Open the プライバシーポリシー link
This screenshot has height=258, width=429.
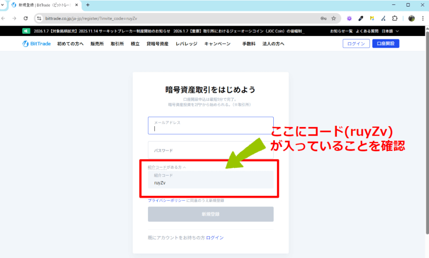pos(168,200)
